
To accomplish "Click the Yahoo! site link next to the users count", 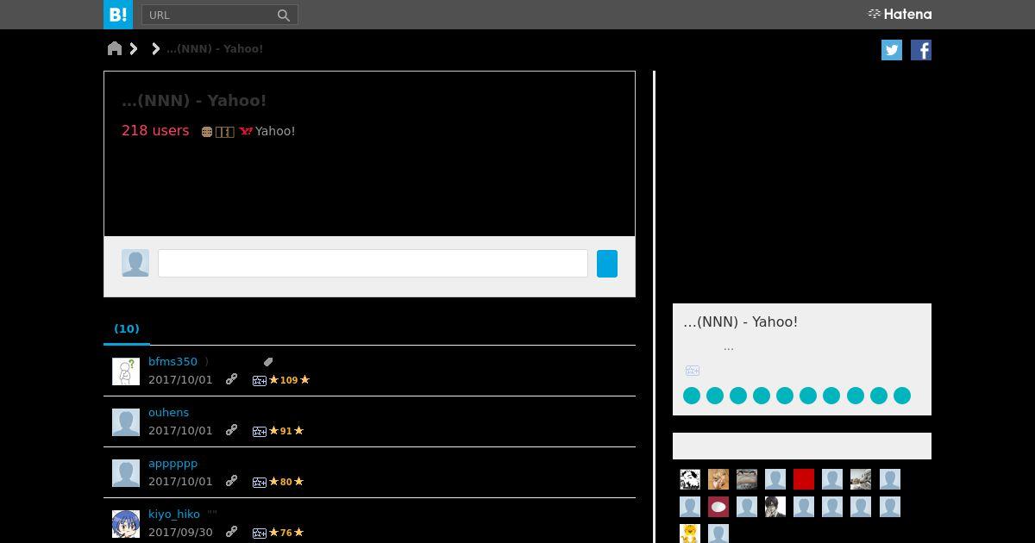I will point(275,131).
